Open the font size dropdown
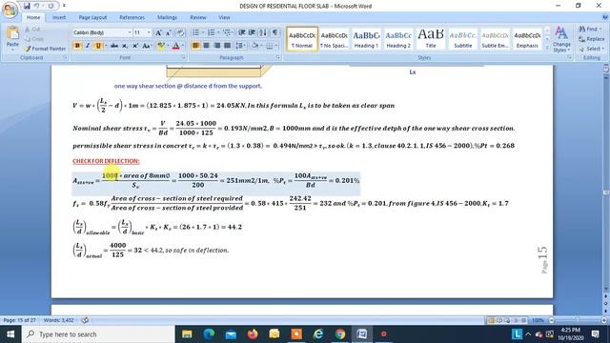 pyautogui.click(x=149, y=32)
